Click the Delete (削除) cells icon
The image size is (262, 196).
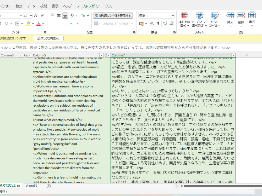coord(241,16)
